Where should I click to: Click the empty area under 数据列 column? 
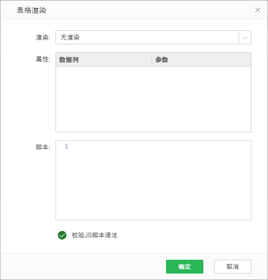tap(104, 99)
